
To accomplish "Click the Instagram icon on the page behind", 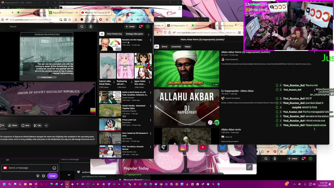I will 183,148.
